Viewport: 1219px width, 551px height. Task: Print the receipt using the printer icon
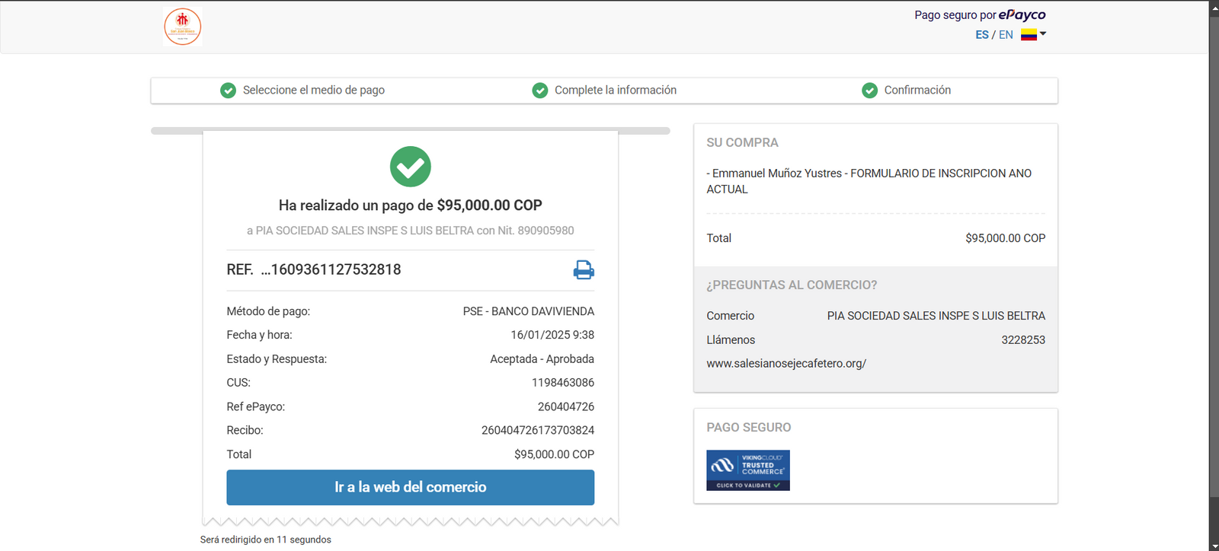(x=584, y=270)
